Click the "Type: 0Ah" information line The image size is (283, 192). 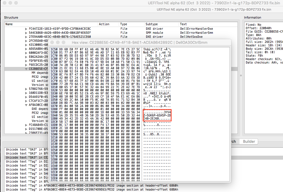point(254,35)
